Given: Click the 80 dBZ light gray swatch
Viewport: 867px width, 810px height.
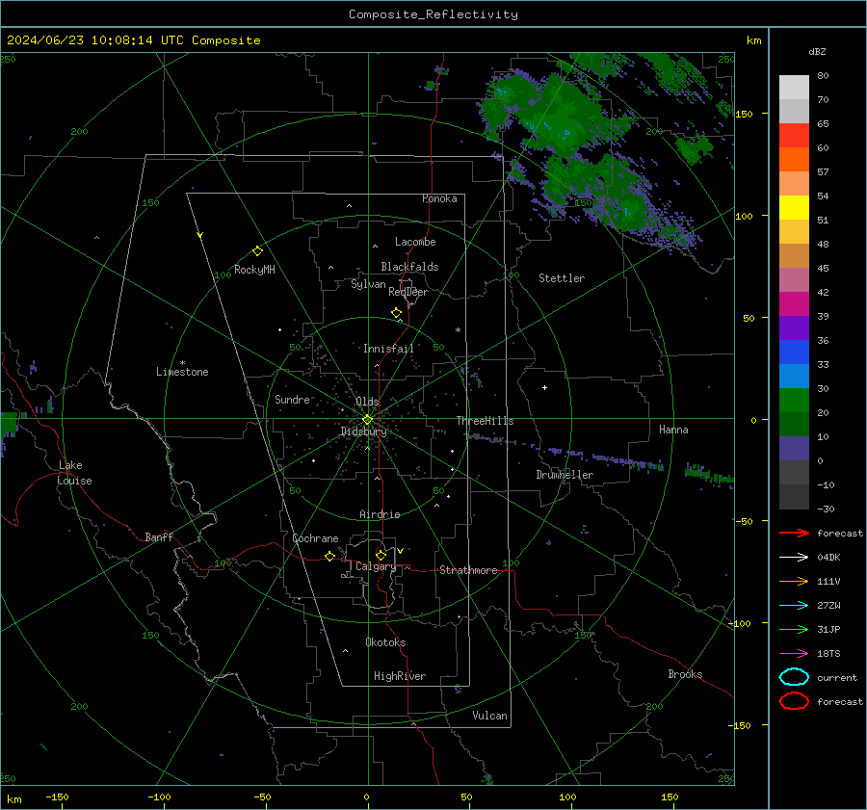Looking at the screenshot, I should tap(794, 87).
